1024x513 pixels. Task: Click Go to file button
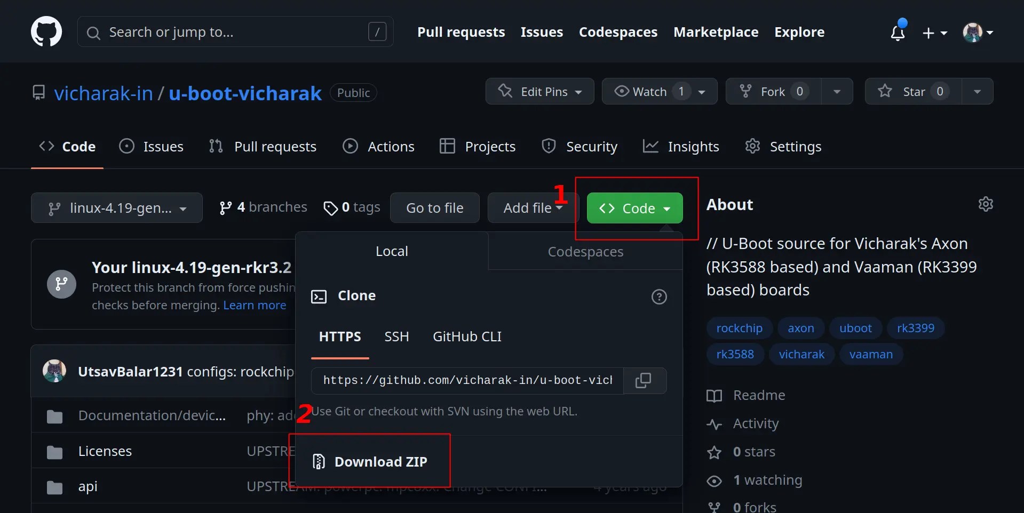click(x=435, y=208)
